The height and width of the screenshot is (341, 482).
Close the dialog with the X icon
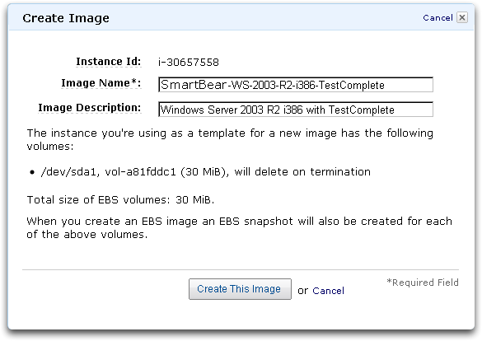462,17
